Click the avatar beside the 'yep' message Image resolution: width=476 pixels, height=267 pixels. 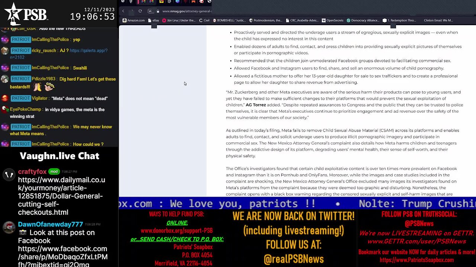point(5,40)
